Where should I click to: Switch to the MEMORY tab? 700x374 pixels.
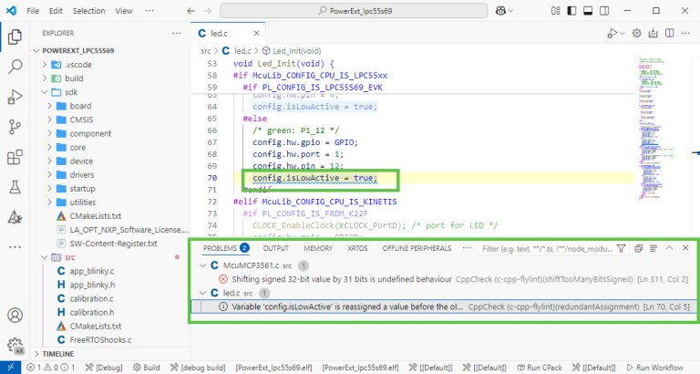tap(318, 248)
